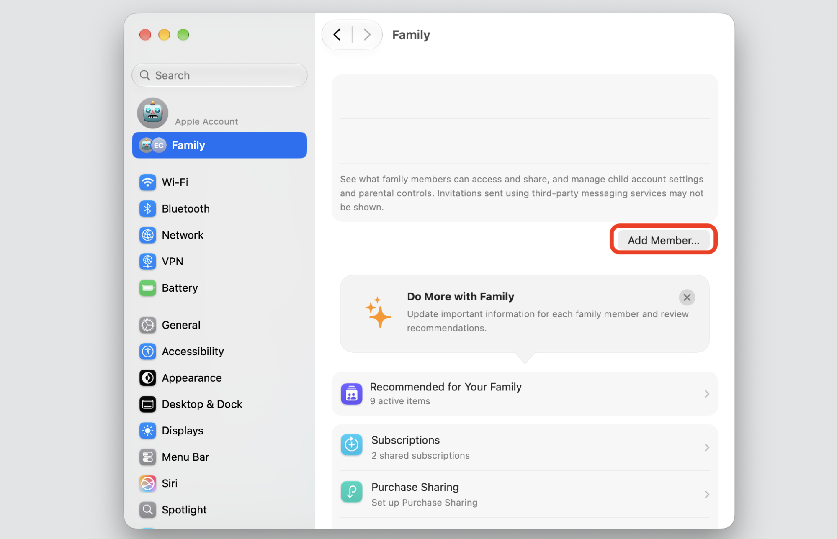Expand the Purchase Sharing row chevron
The height and width of the screenshot is (539, 837).
click(707, 495)
